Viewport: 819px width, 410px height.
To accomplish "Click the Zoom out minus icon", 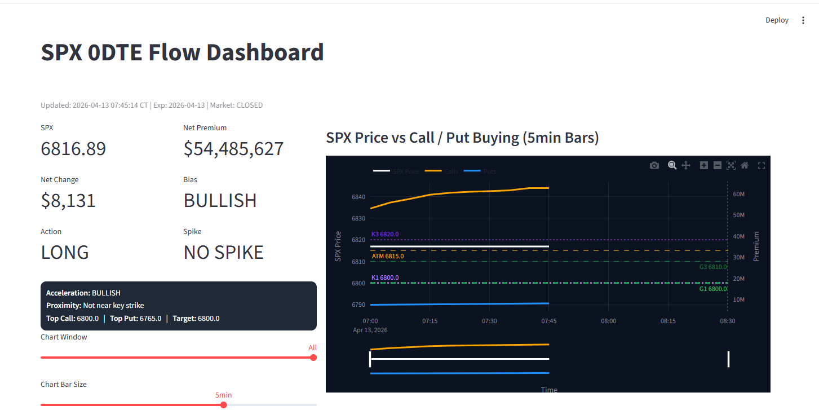I will click(x=717, y=165).
